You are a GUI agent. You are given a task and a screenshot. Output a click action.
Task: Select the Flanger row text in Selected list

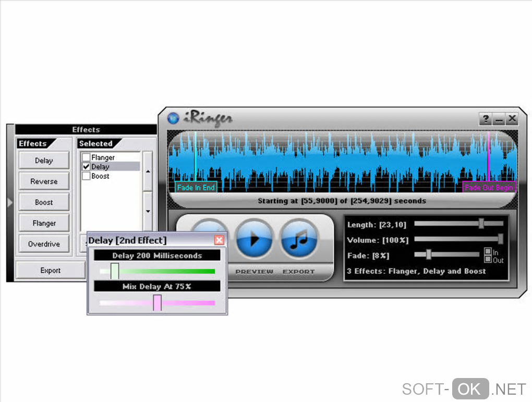pyautogui.click(x=103, y=157)
